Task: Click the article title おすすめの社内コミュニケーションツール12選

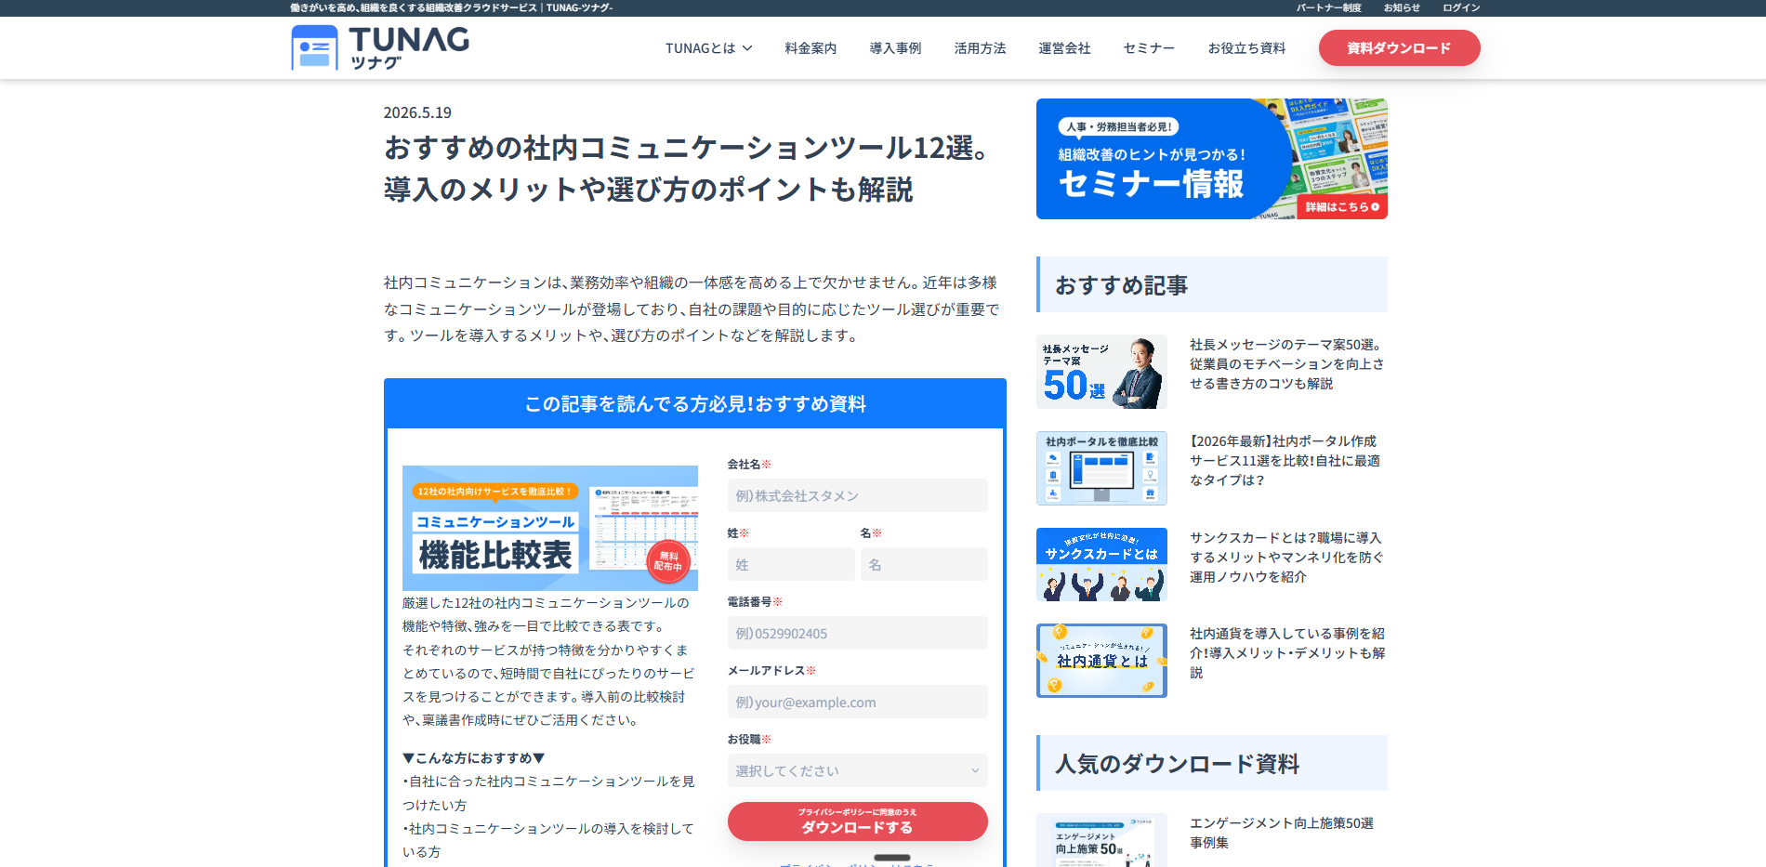Action: click(687, 168)
